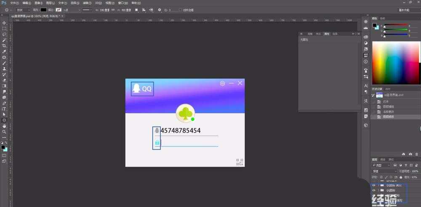Image resolution: width=421 pixels, height=207 pixels.
Task: Activate the Zoom magnifier tool
Action: click(x=4, y=131)
